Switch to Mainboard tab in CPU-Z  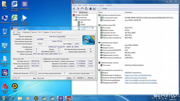pyautogui.click(x=26, y=32)
